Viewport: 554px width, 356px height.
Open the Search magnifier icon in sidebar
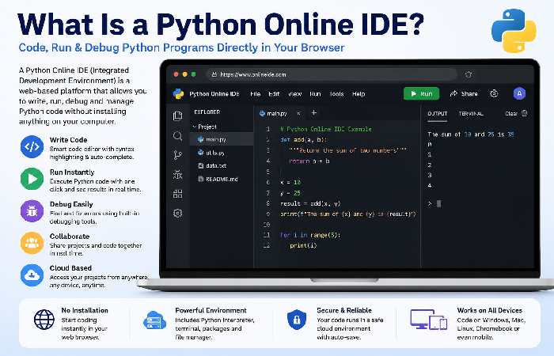pyautogui.click(x=178, y=136)
